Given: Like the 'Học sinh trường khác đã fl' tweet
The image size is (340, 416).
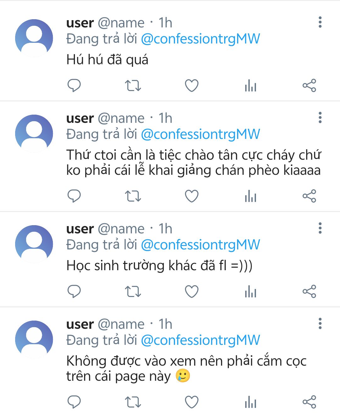Looking at the screenshot, I should (x=191, y=291).
